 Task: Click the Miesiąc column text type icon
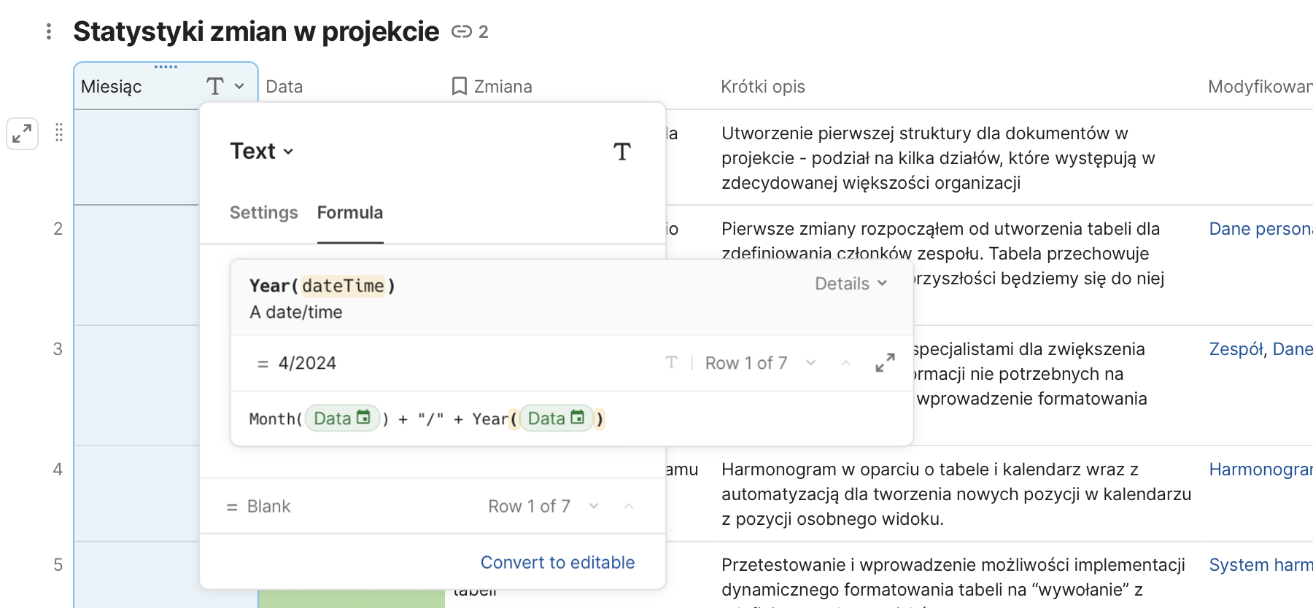(x=214, y=87)
